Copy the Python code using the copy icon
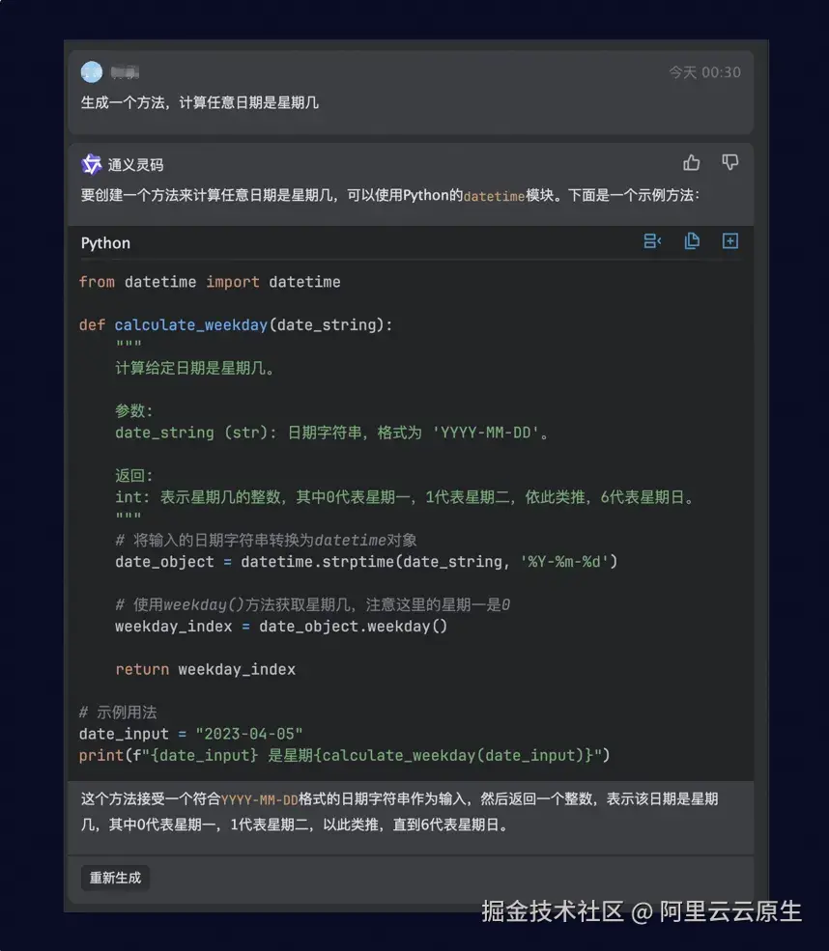The height and width of the screenshot is (951, 829). tap(692, 241)
